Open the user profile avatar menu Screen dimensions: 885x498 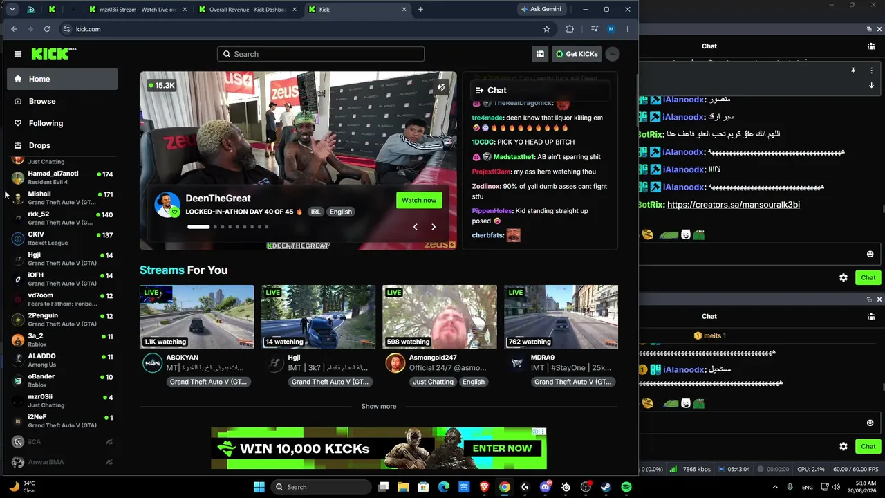click(x=613, y=54)
